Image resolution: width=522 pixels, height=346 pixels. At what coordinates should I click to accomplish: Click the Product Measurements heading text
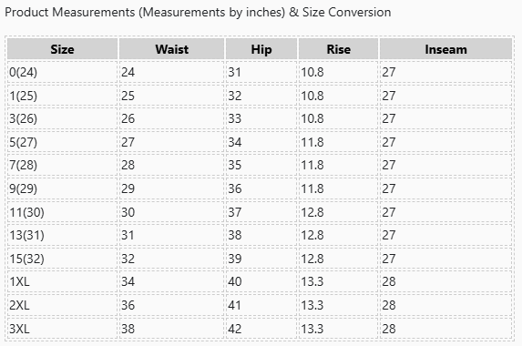[x=198, y=13]
